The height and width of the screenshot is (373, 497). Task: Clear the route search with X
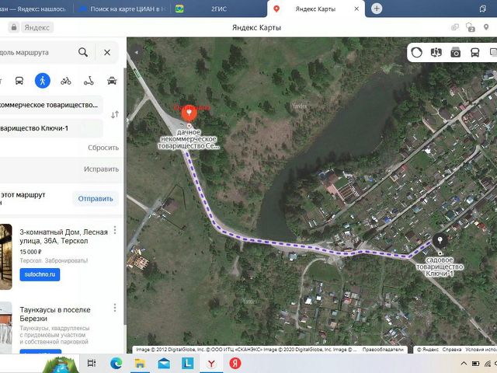click(x=107, y=52)
